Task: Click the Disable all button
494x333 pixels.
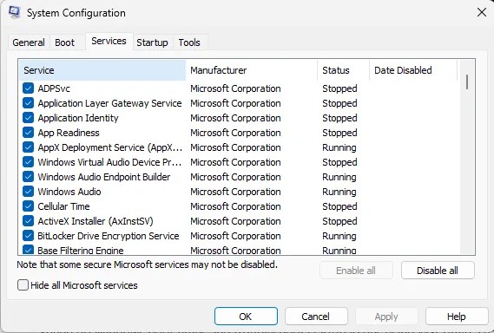Action: click(x=438, y=271)
